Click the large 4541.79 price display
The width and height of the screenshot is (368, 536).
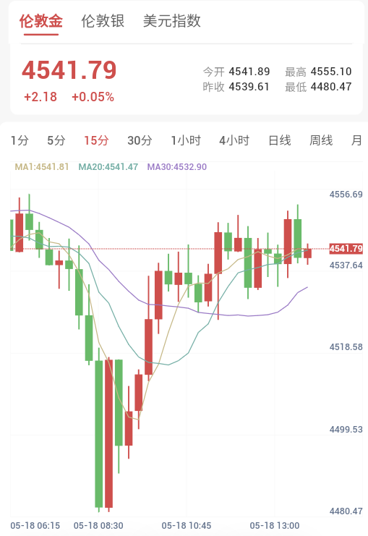click(69, 70)
